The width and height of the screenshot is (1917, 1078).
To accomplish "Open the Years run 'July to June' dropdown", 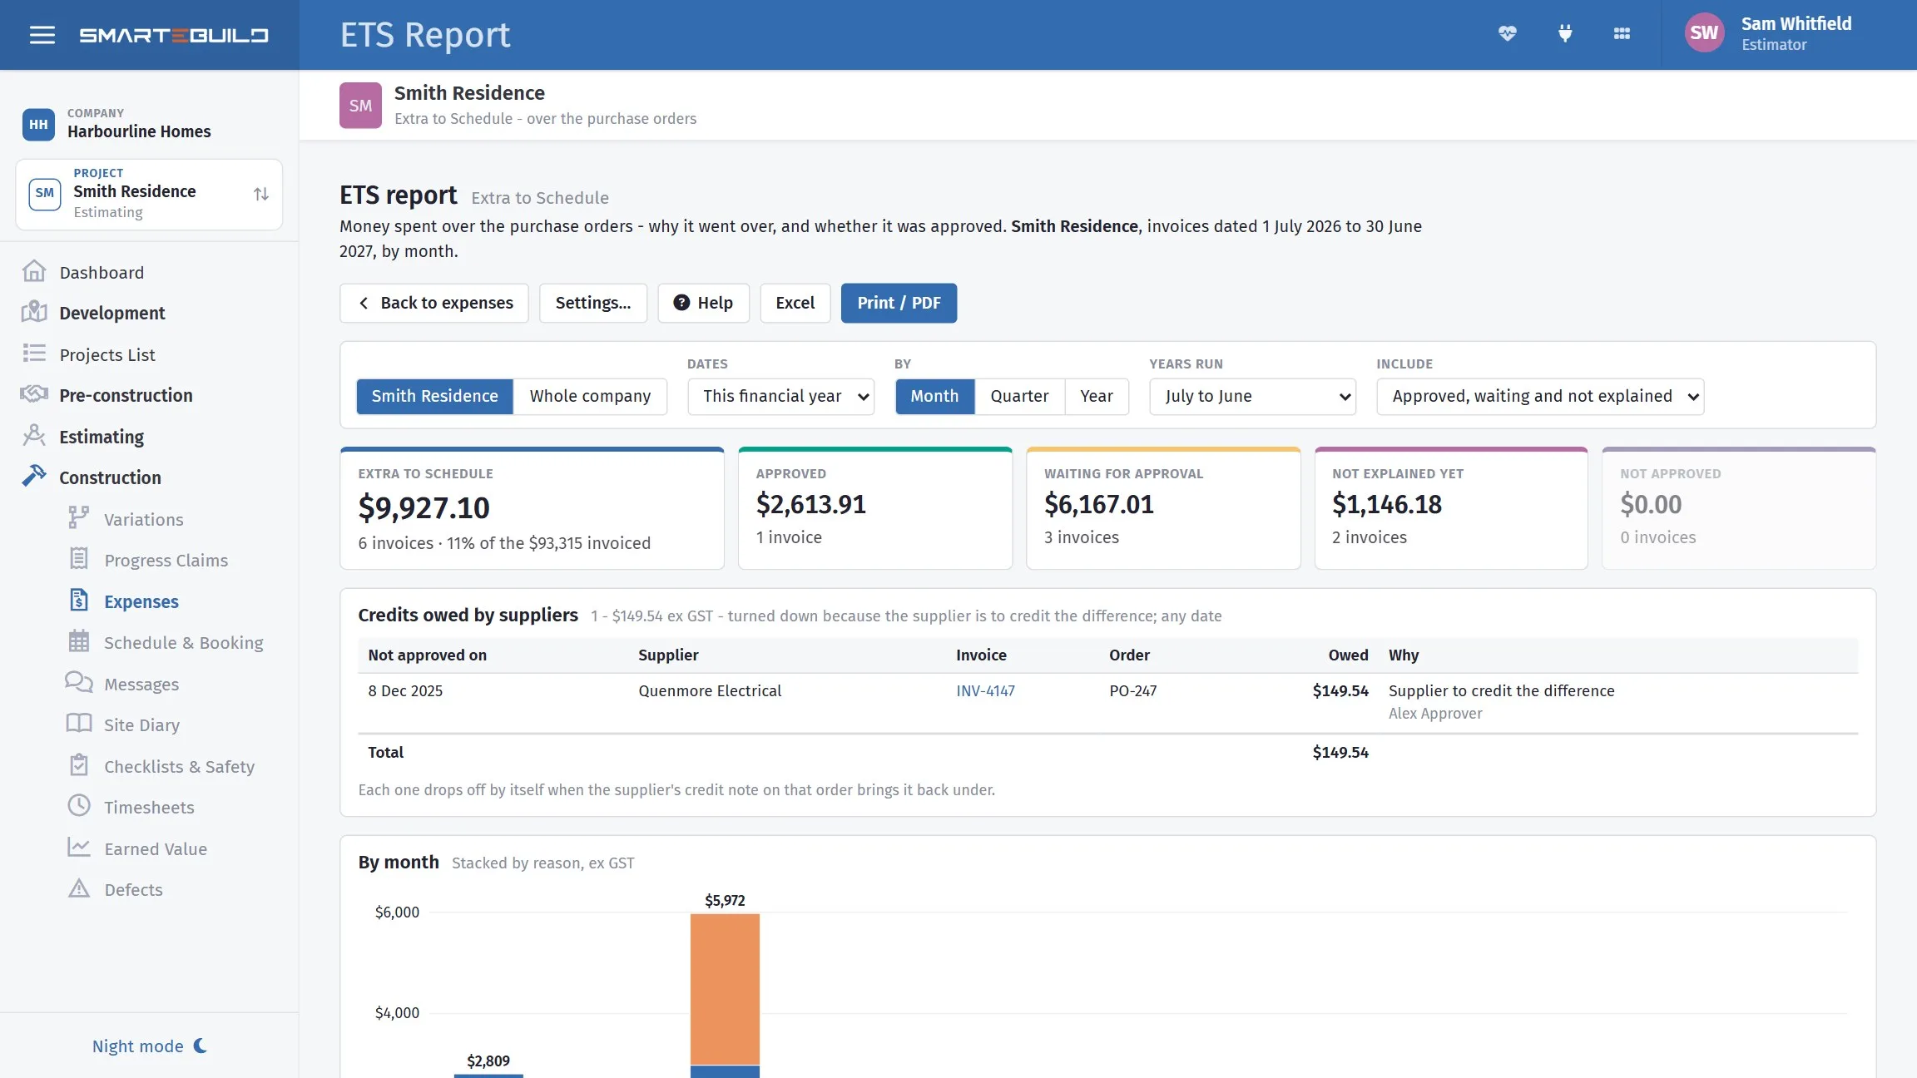I will [1252, 396].
